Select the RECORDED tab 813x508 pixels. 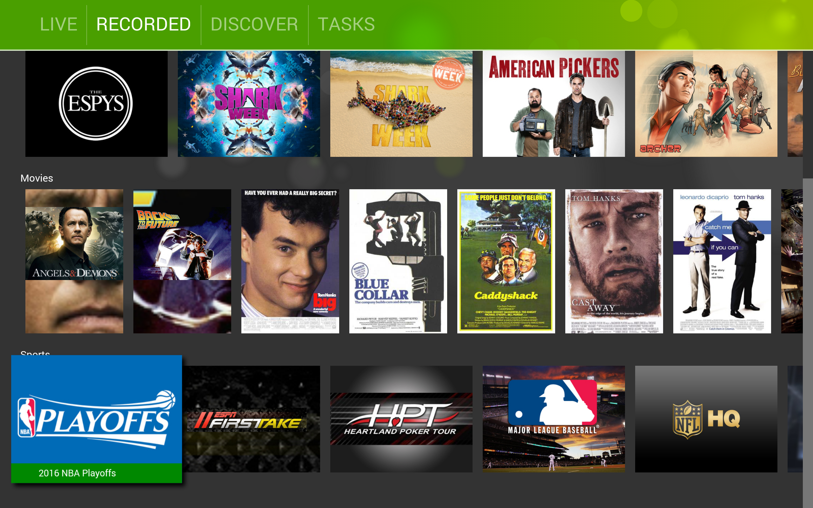(144, 23)
